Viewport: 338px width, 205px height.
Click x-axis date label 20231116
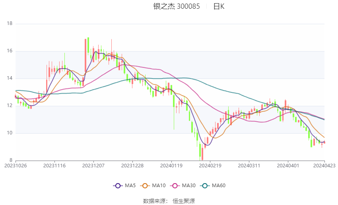click(54, 166)
